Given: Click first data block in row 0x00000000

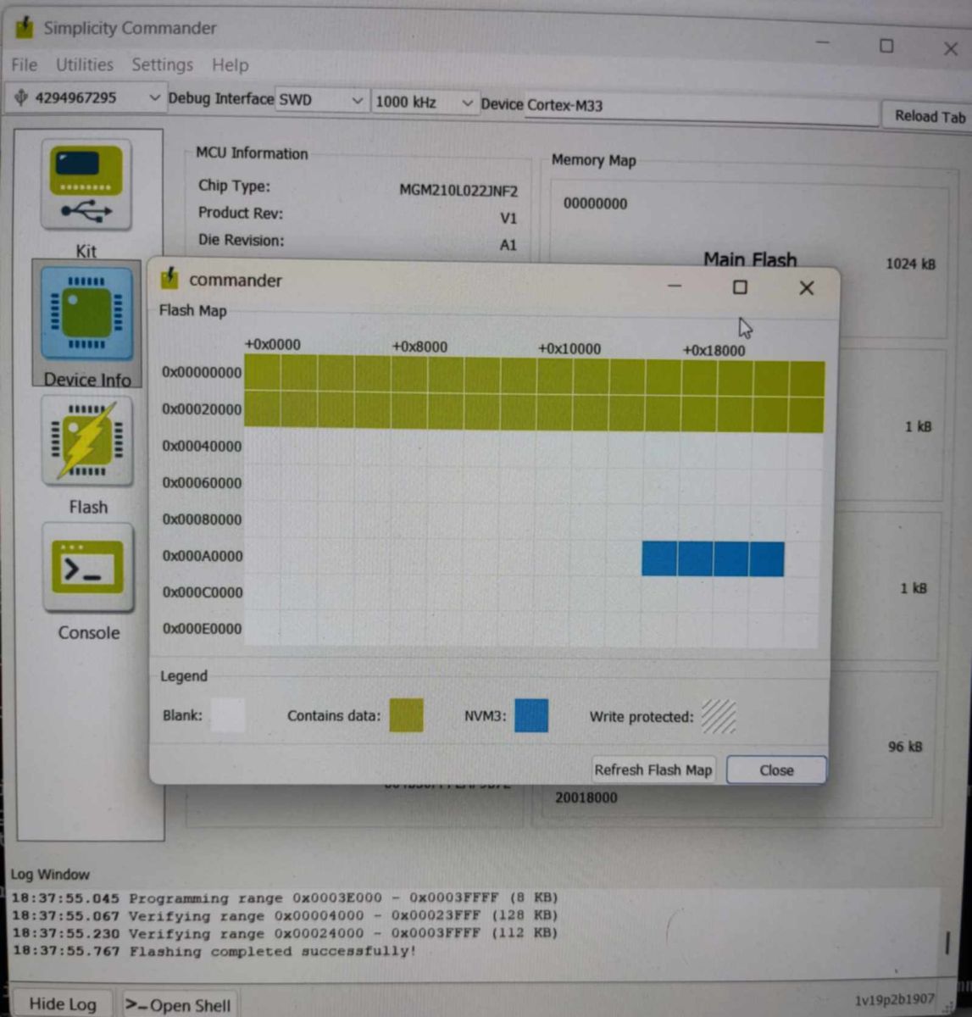Looking at the screenshot, I should pyautogui.click(x=262, y=372).
